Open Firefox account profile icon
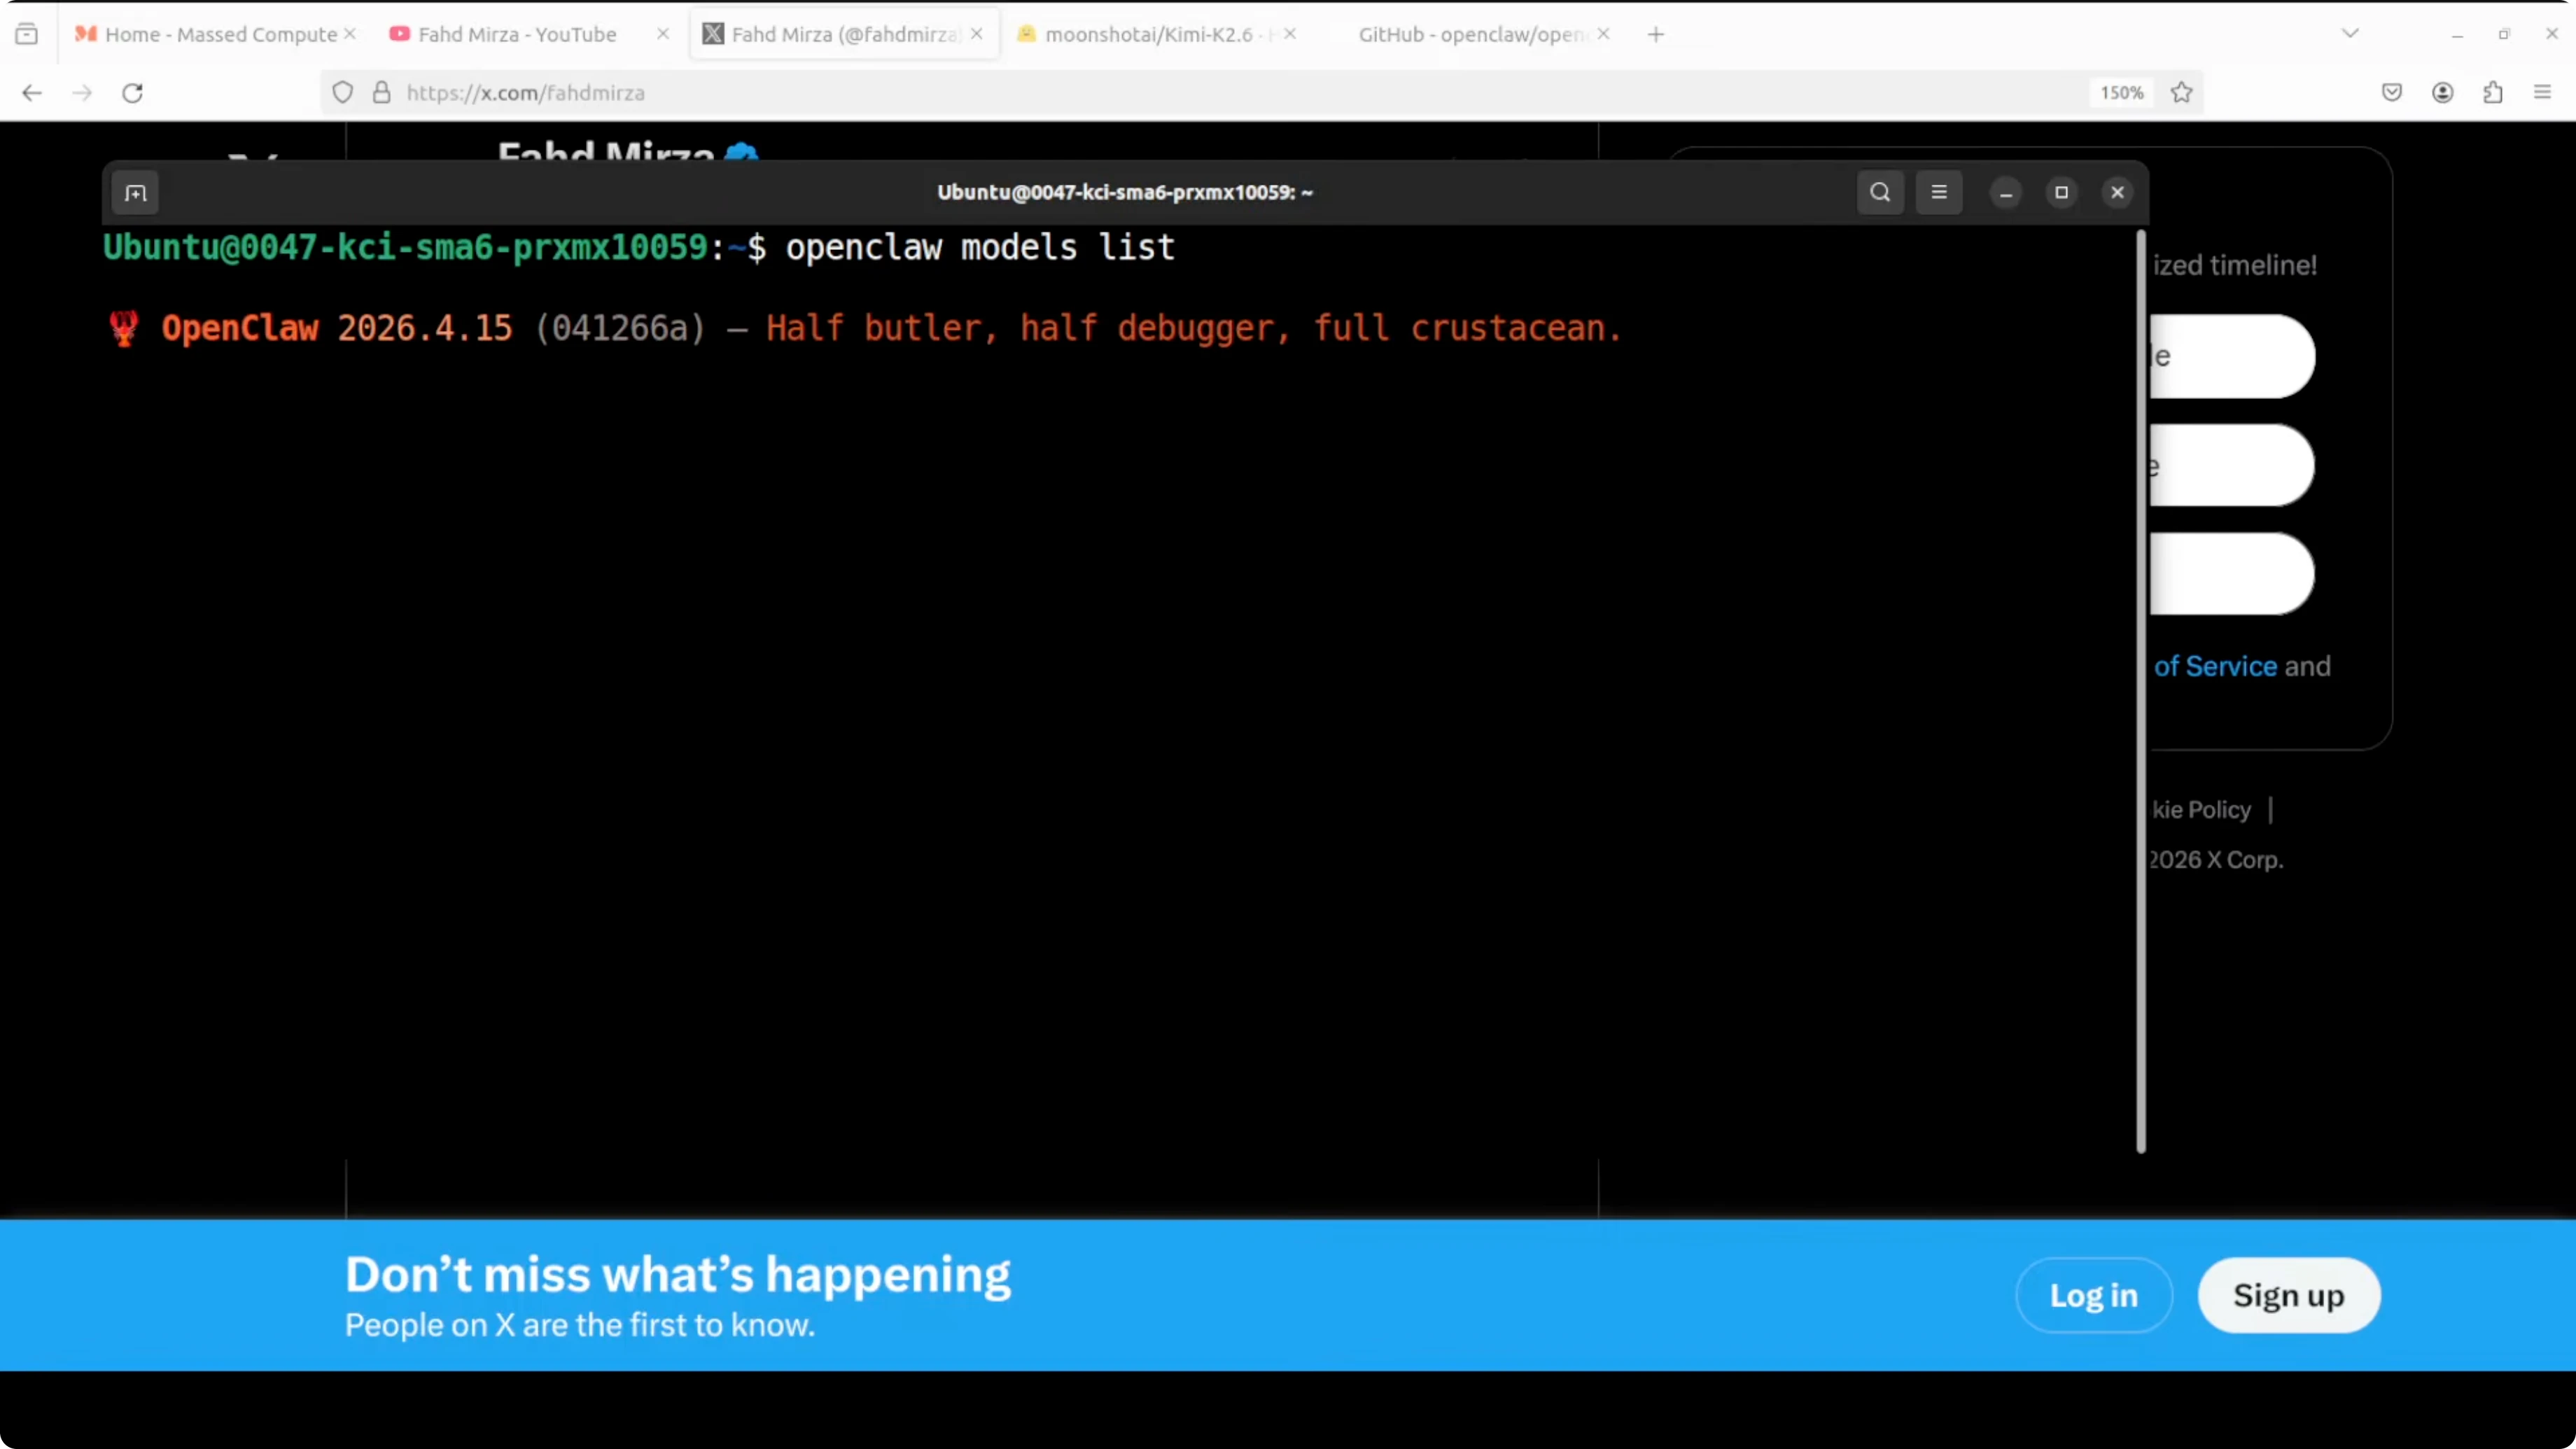This screenshot has height=1449, width=2576. pyautogui.click(x=2442, y=93)
